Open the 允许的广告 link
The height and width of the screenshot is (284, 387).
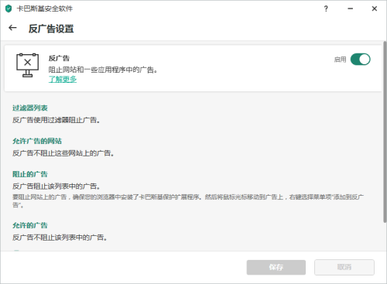(30, 225)
